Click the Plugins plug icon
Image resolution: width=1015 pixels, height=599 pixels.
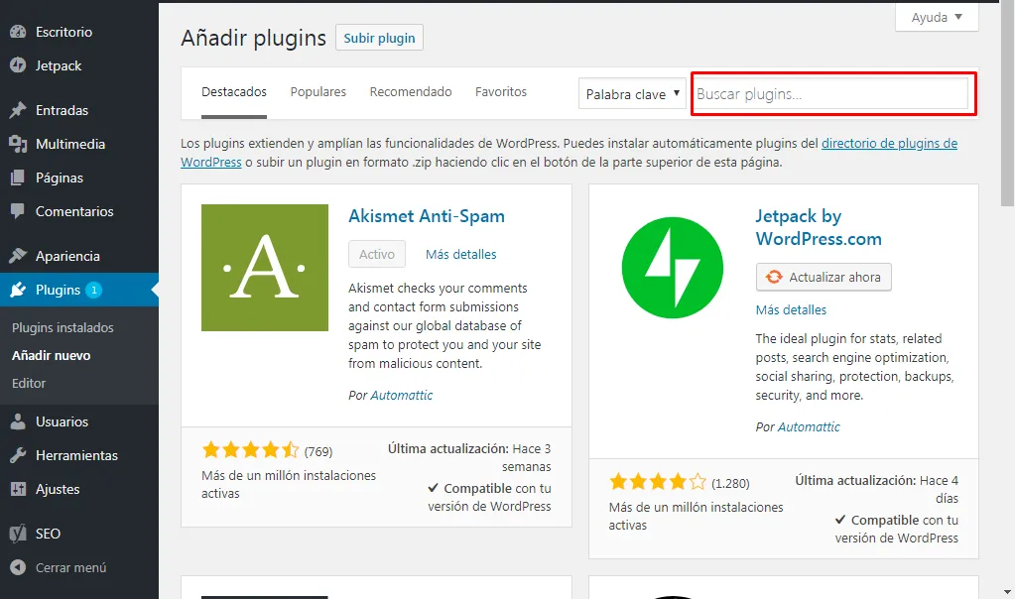click(x=18, y=290)
